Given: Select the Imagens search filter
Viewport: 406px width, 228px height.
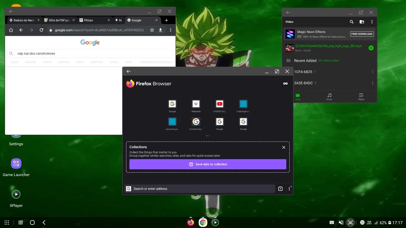Looking at the screenshot, I should [x=30, y=62].
